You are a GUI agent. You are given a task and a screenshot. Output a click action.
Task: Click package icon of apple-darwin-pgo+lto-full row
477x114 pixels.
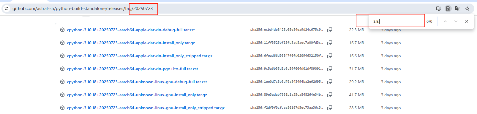pos(62,69)
